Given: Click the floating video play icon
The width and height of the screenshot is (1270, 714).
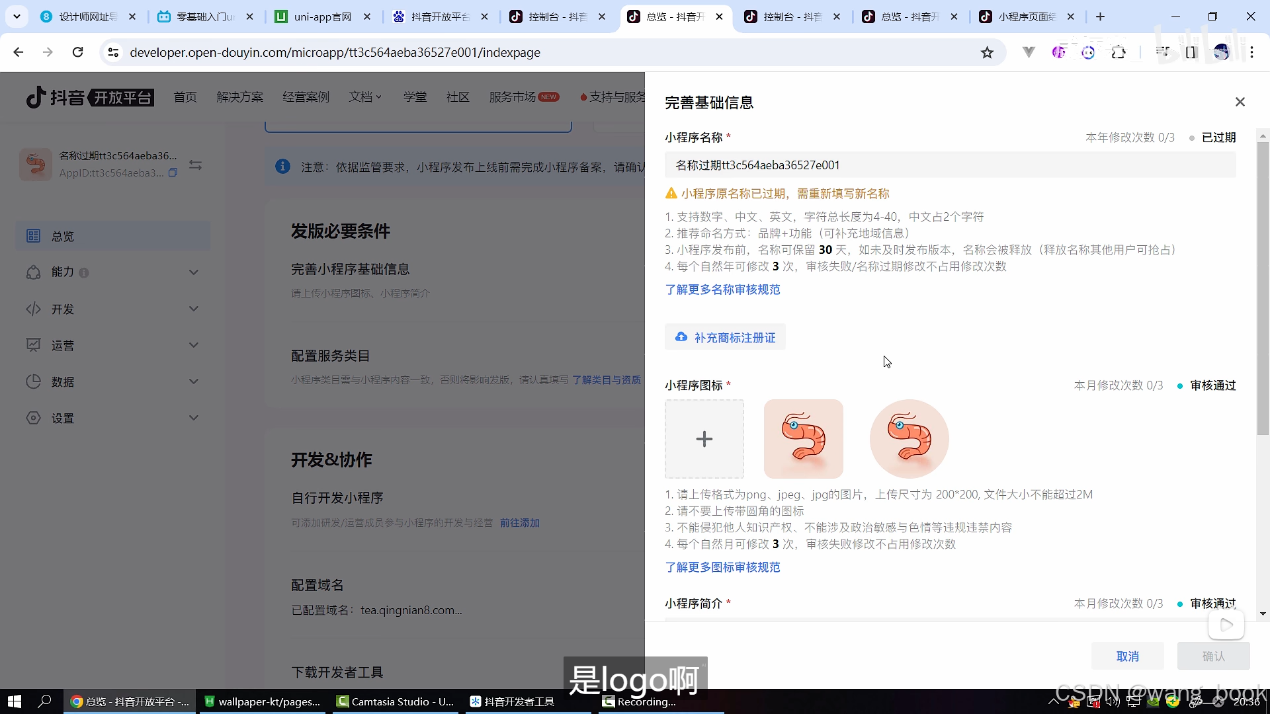Looking at the screenshot, I should coord(1226,625).
